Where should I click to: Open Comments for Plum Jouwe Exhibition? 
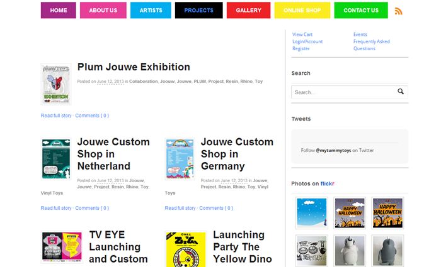(x=92, y=116)
